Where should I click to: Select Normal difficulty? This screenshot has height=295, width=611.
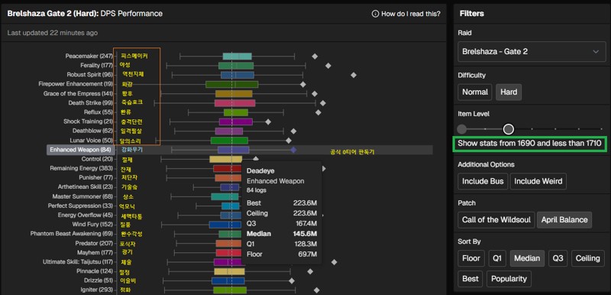474,92
